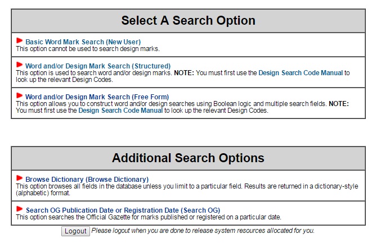381x243 pixels.
Task: Open the Browse Dictionary link
Action: pyautogui.click(x=87, y=180)
